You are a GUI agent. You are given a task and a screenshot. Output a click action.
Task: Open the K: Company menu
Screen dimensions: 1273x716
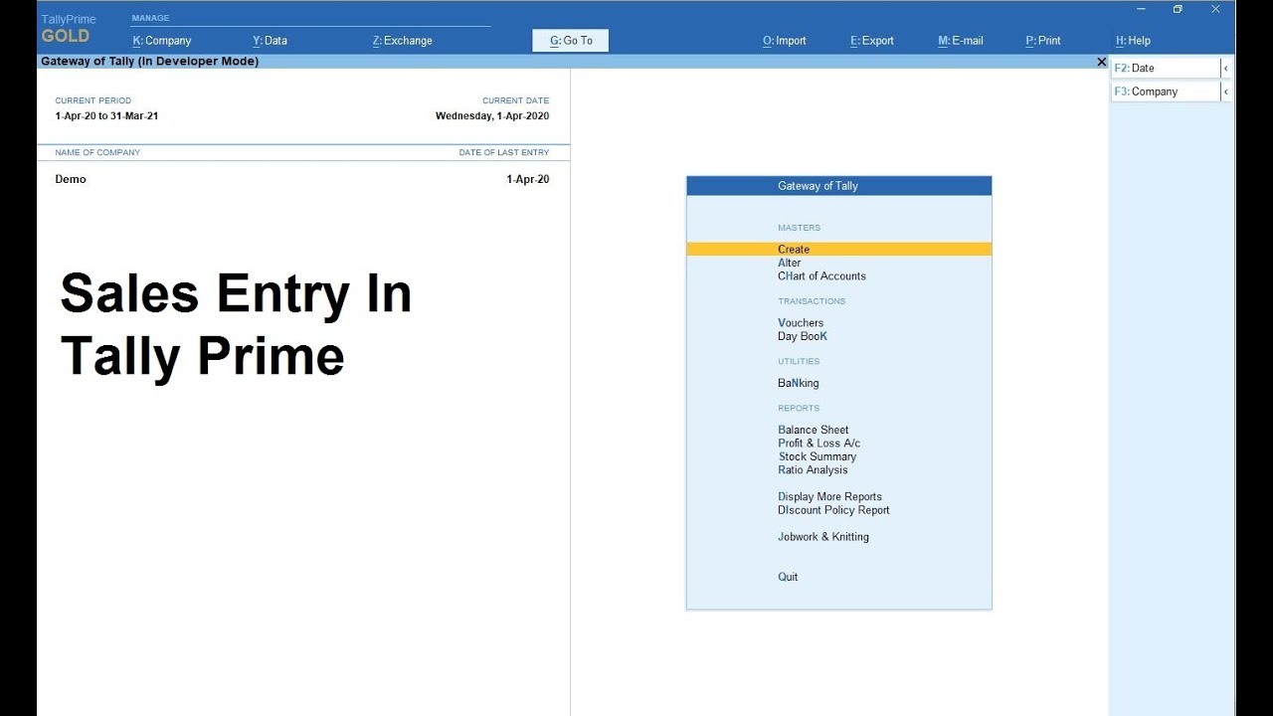(162, 41)
